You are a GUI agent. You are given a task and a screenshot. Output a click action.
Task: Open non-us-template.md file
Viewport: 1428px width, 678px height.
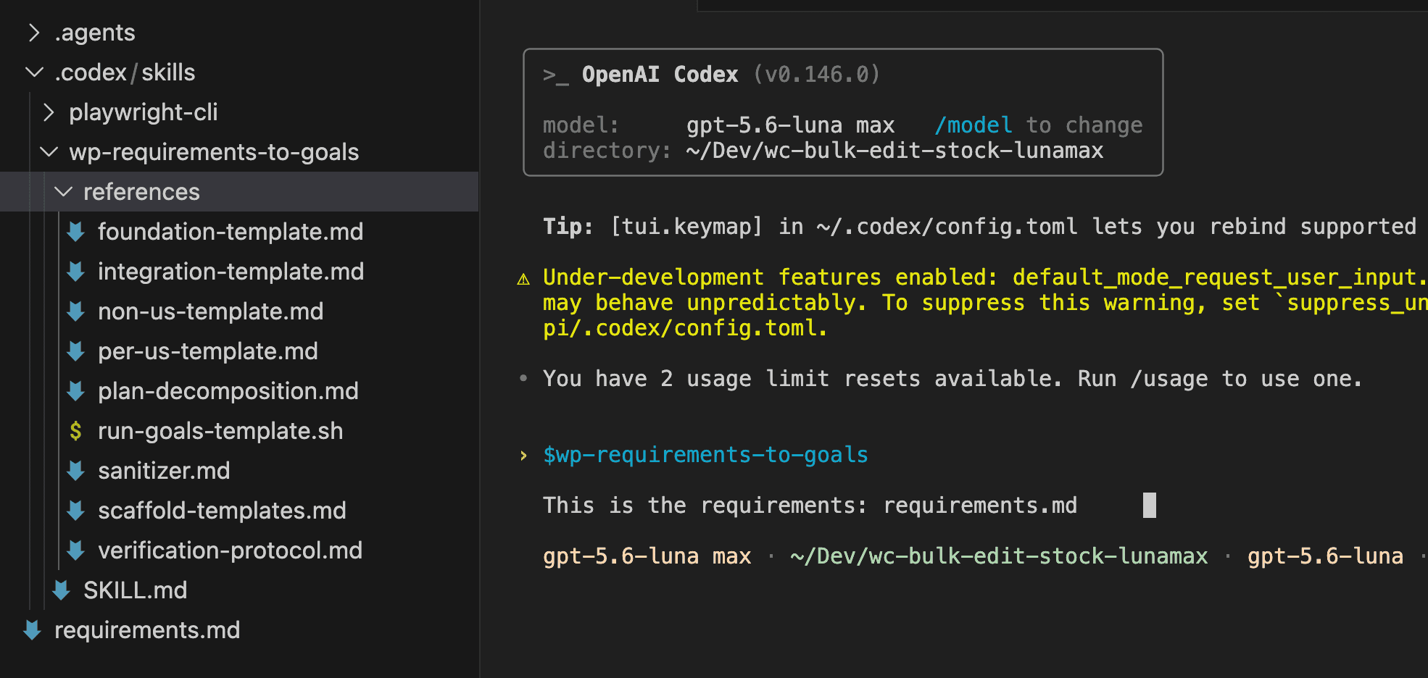(210, 311)
